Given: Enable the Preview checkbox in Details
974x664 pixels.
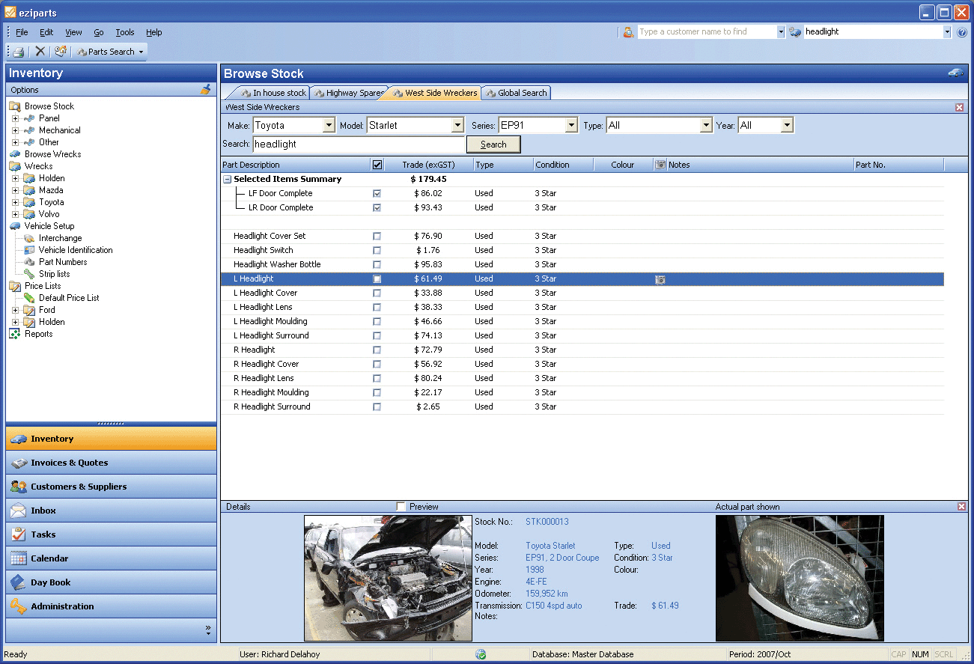Looking at the screenshot, I should (401, 507).
